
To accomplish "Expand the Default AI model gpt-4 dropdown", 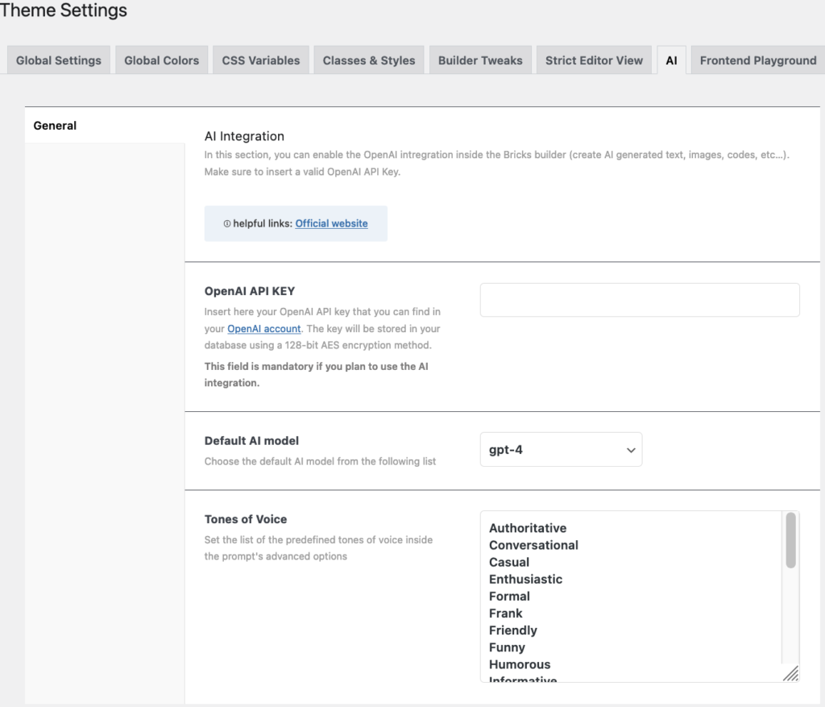I will (561, 450).
